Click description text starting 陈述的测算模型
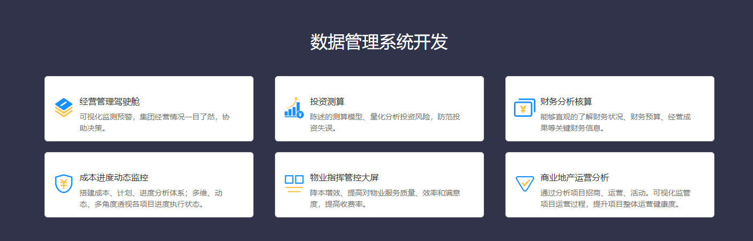 [385, 122]
